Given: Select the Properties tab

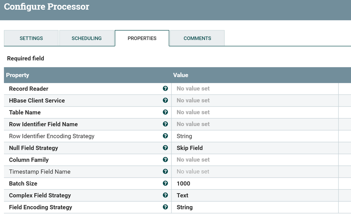Looking at the screenshot, I should 142,38.
